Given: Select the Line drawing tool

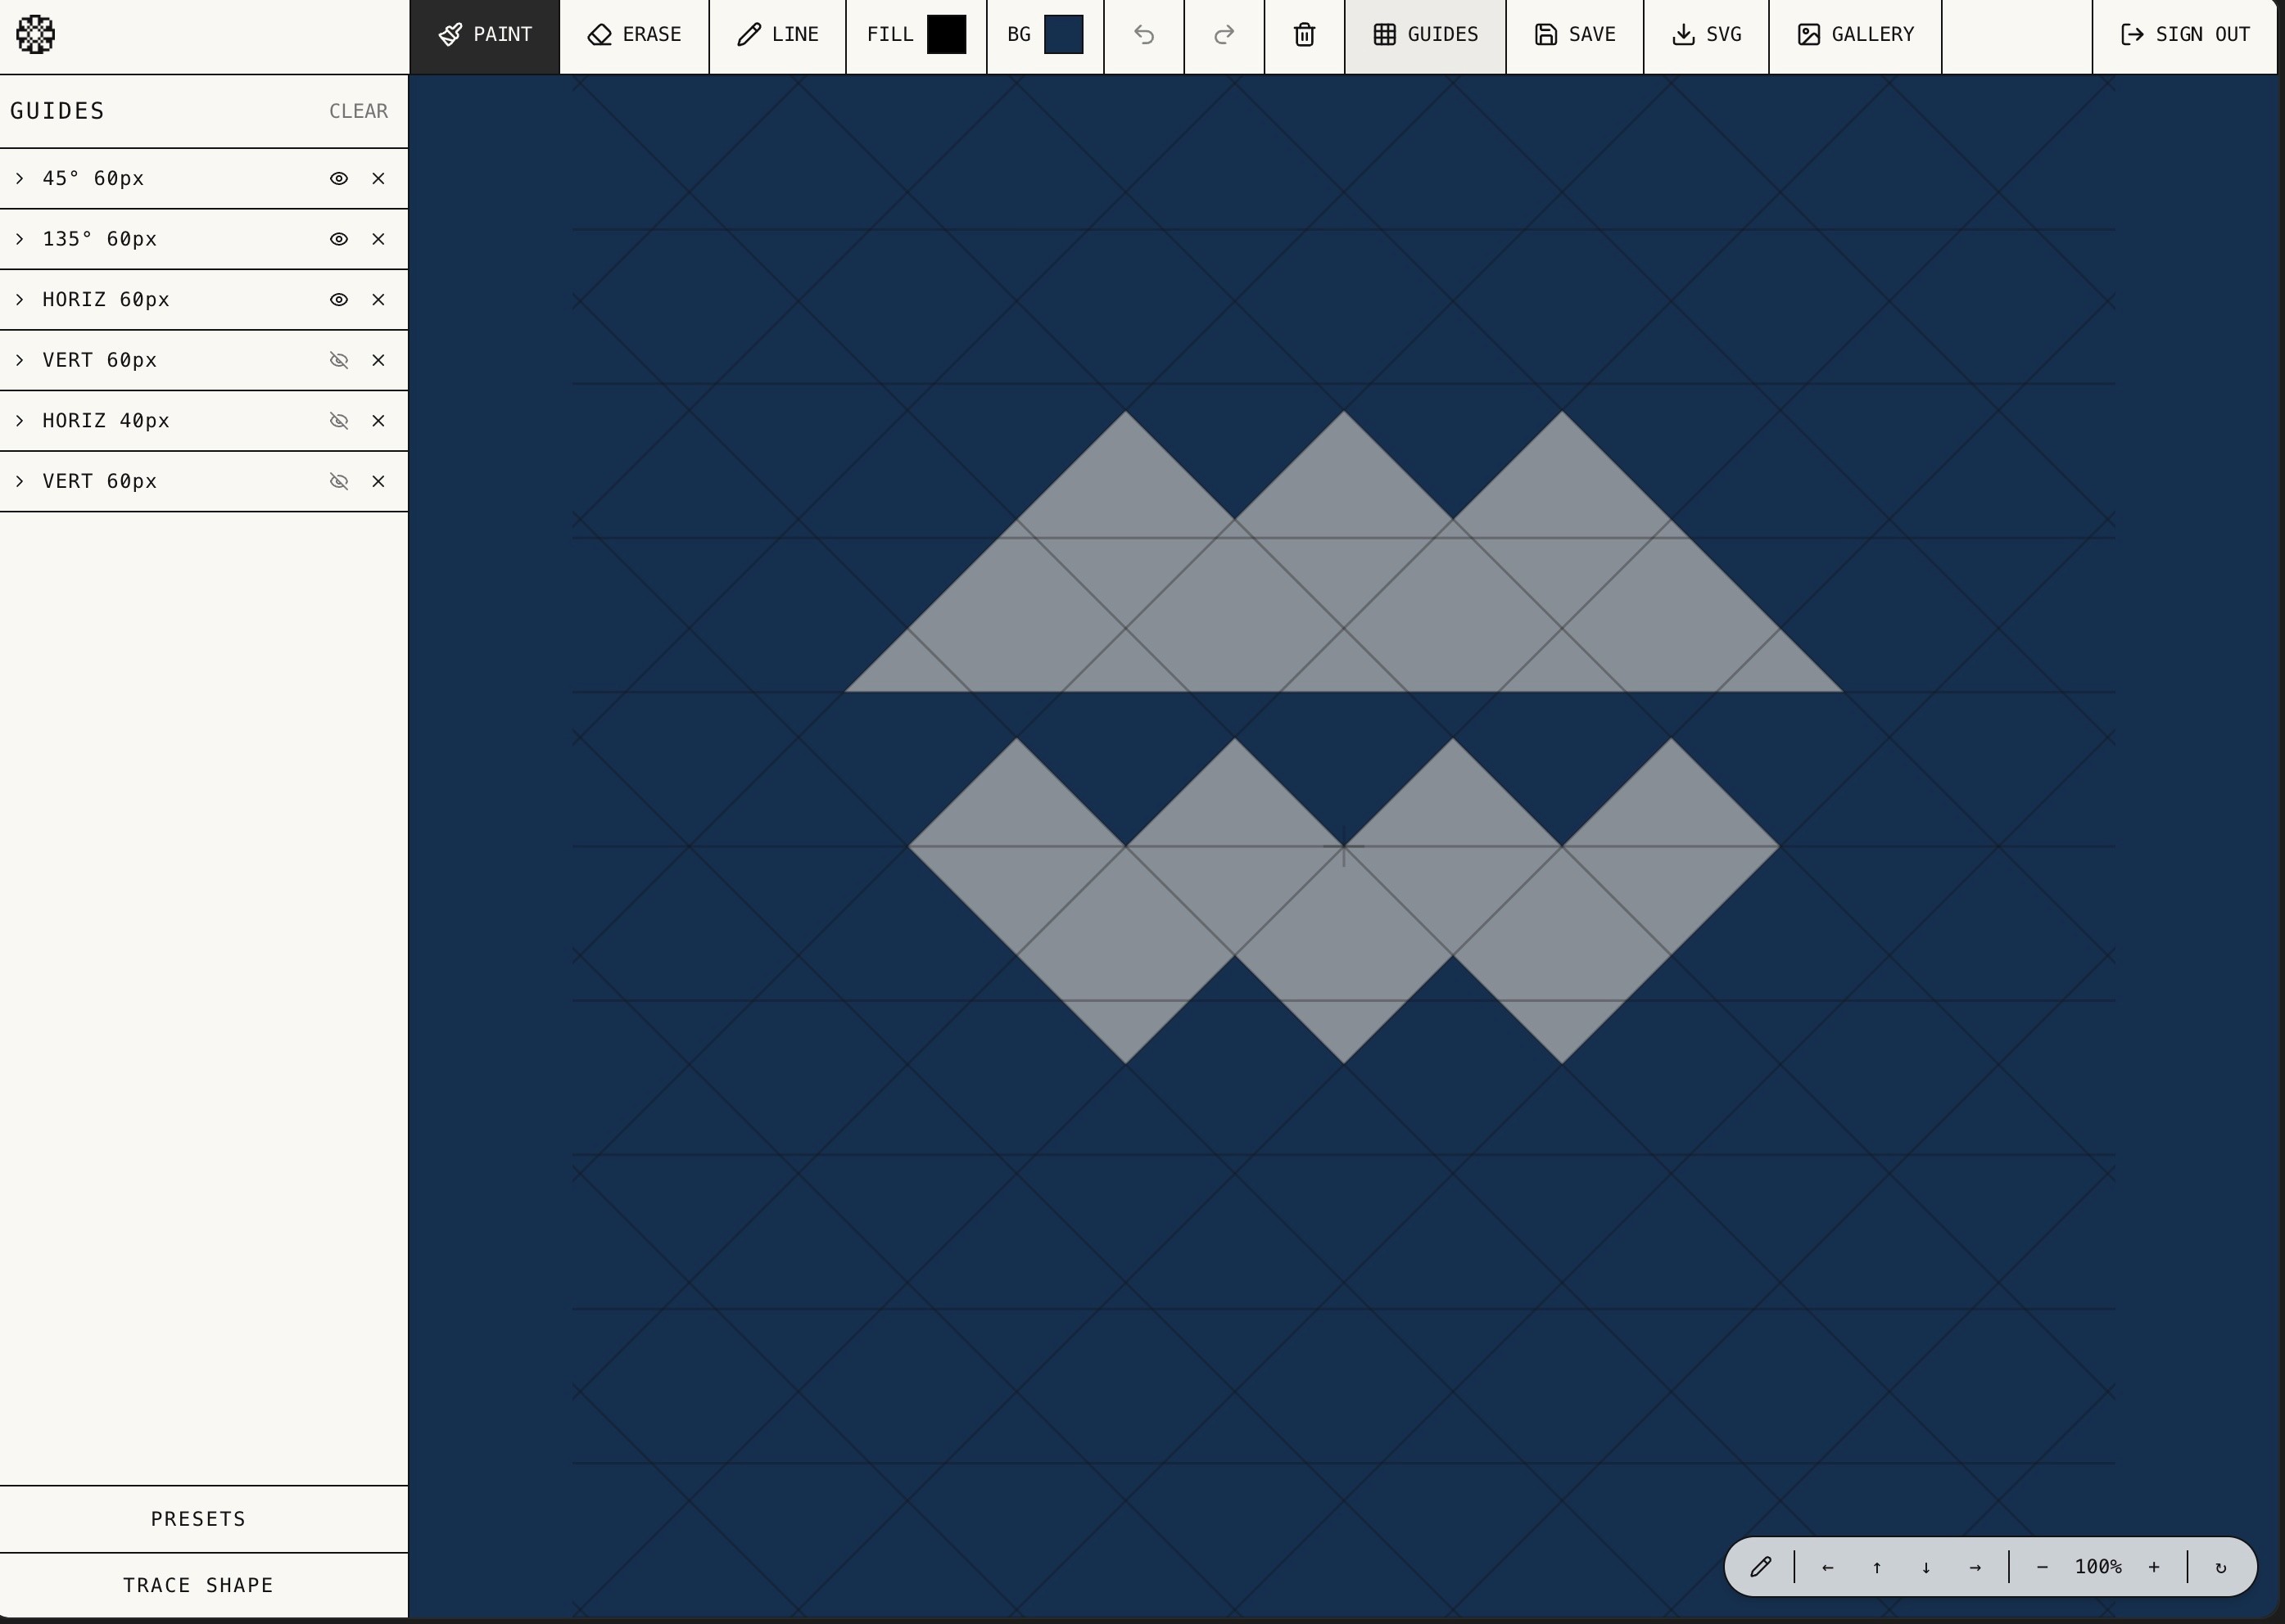Looking at the screenshot, I should pos(777,35).
